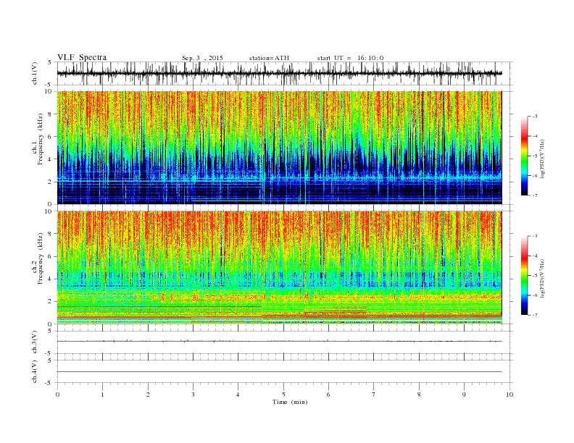Click the 'VLF Spectra' title text

point(82,57)
